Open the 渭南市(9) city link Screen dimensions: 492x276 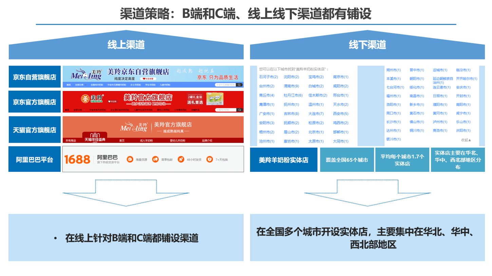click(x=291, y=86)
